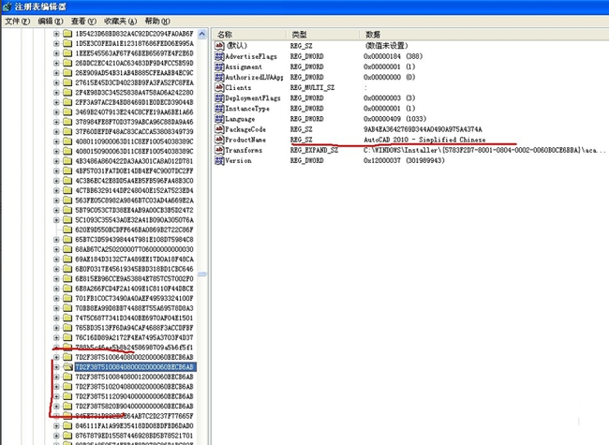Image resolution: width=609 pixels, height=445 pixels.
Task: Click the DeploymentFlags DWORD value icon
Action: [x=219, y=97]
